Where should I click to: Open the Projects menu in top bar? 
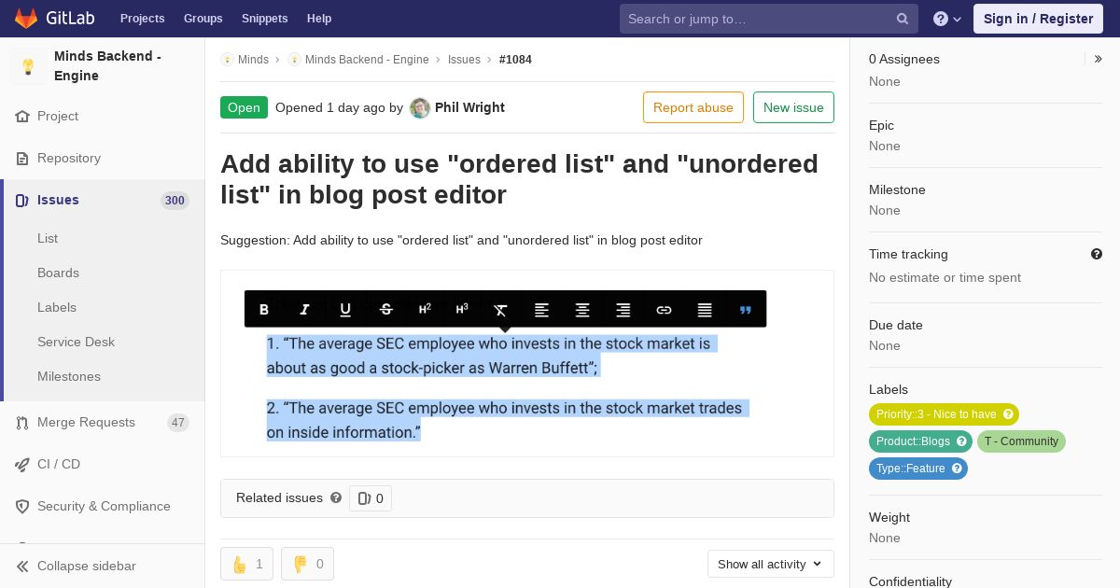coord(142,19)
